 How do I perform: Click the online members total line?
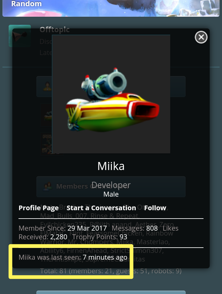pos(111,271)
